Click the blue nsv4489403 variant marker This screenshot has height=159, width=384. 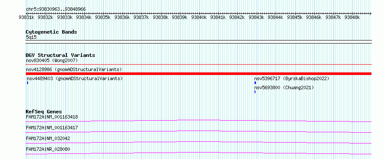[28, 83]
